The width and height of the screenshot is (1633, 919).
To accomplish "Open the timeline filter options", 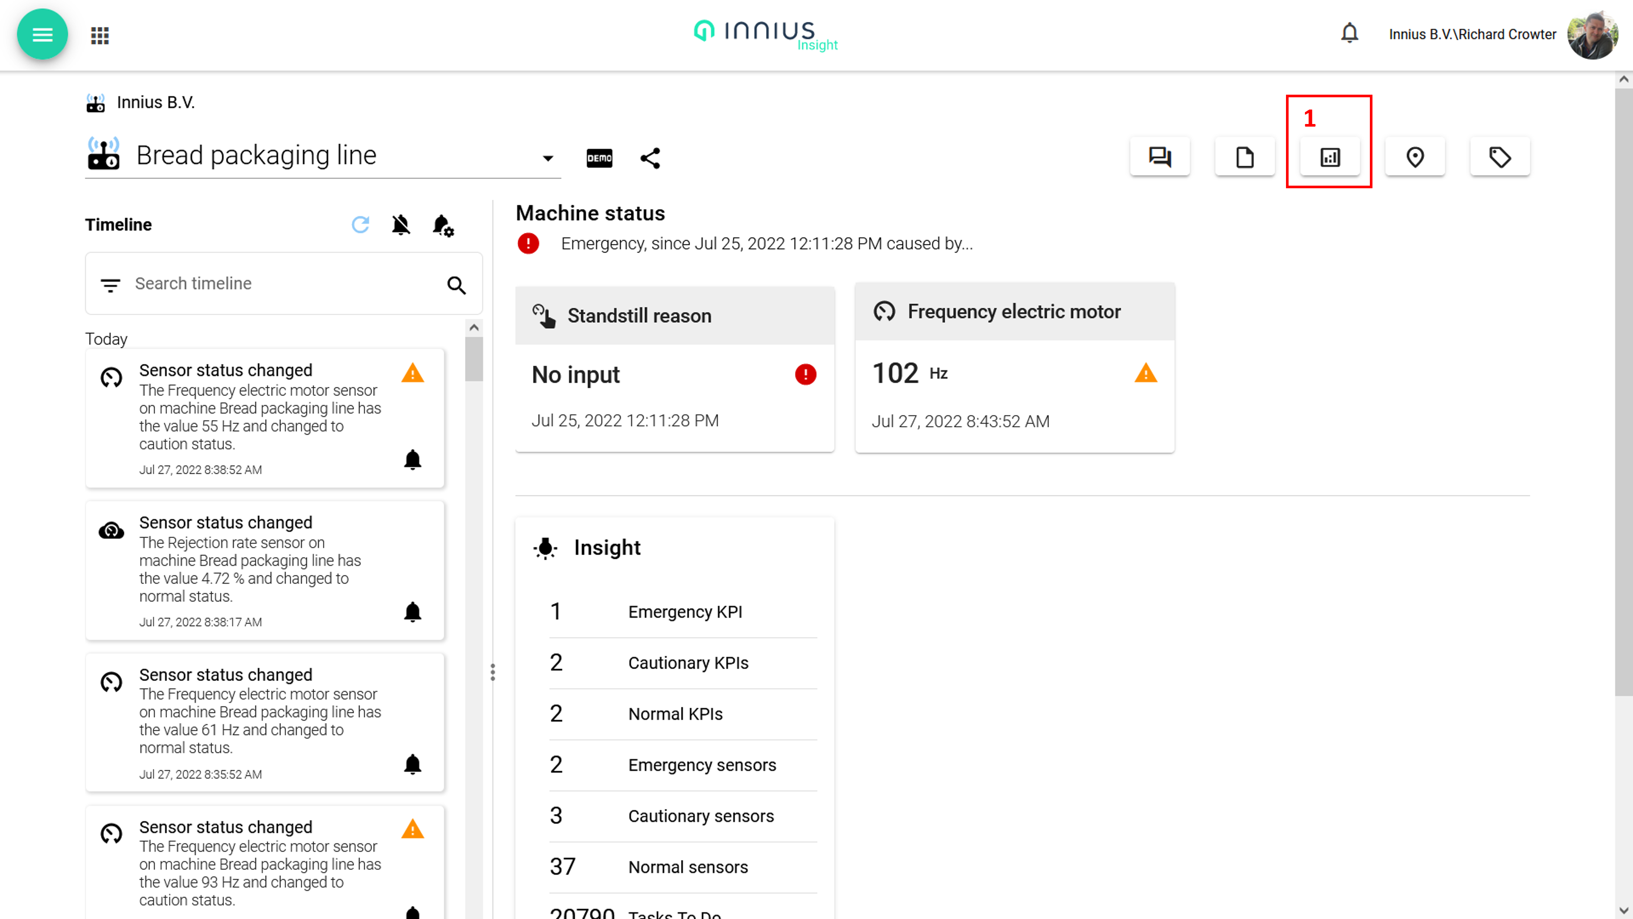I will pyautogui.click(x=110, y=285).
